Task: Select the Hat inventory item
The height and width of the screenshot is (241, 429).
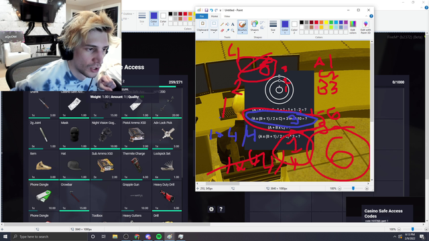Action: coord(74,165)
